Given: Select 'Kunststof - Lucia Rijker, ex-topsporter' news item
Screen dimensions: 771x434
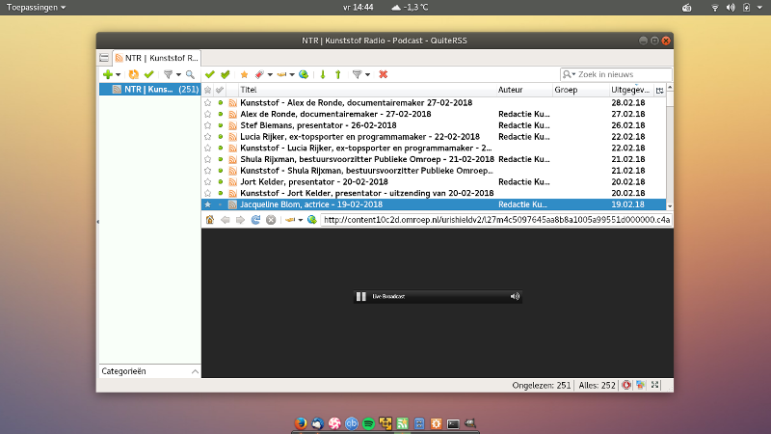Looking at the screenshot, I should pyautogui.click(x=434, y=149).
